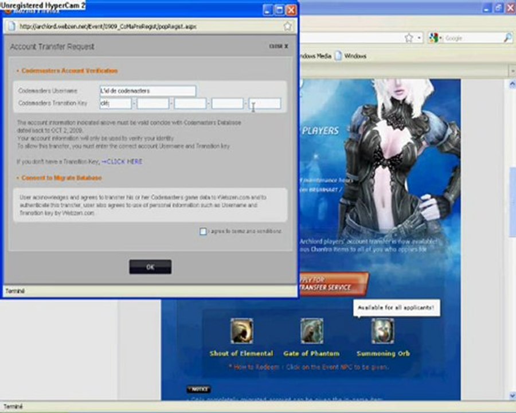Viewport: 516px width, 413px height.
Task: Click the OK button
Action: click(x=150, y=267)
